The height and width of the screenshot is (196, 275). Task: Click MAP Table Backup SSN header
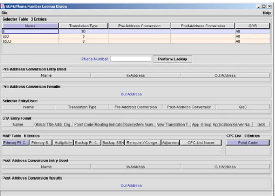coord(113,143)
